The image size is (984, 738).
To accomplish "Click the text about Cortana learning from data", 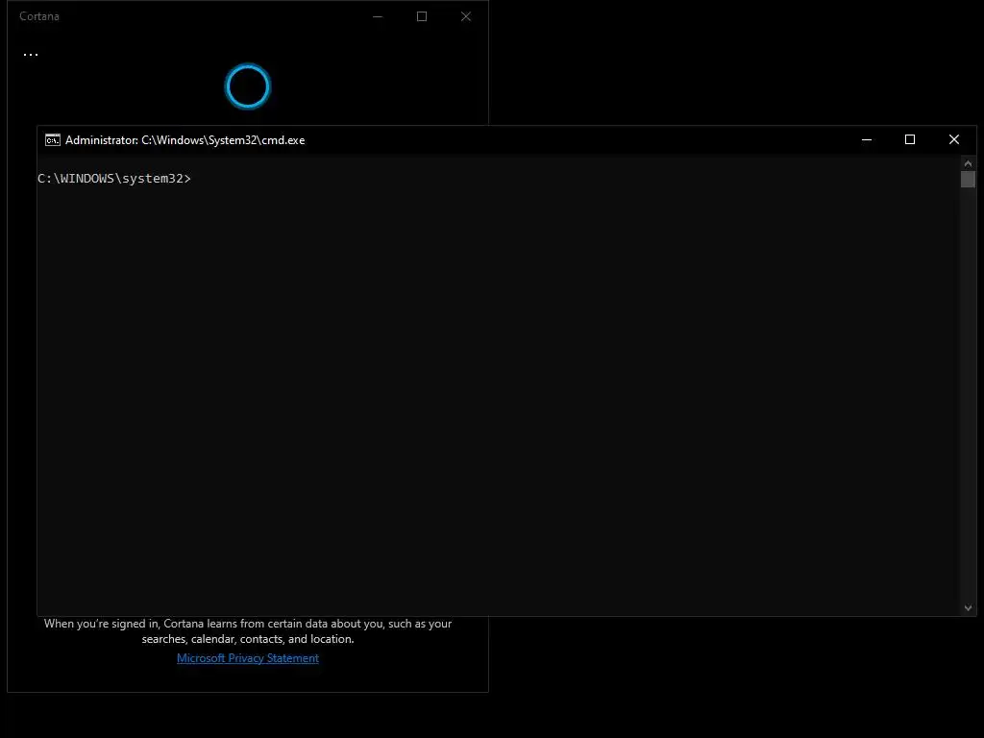I will 248,631.
